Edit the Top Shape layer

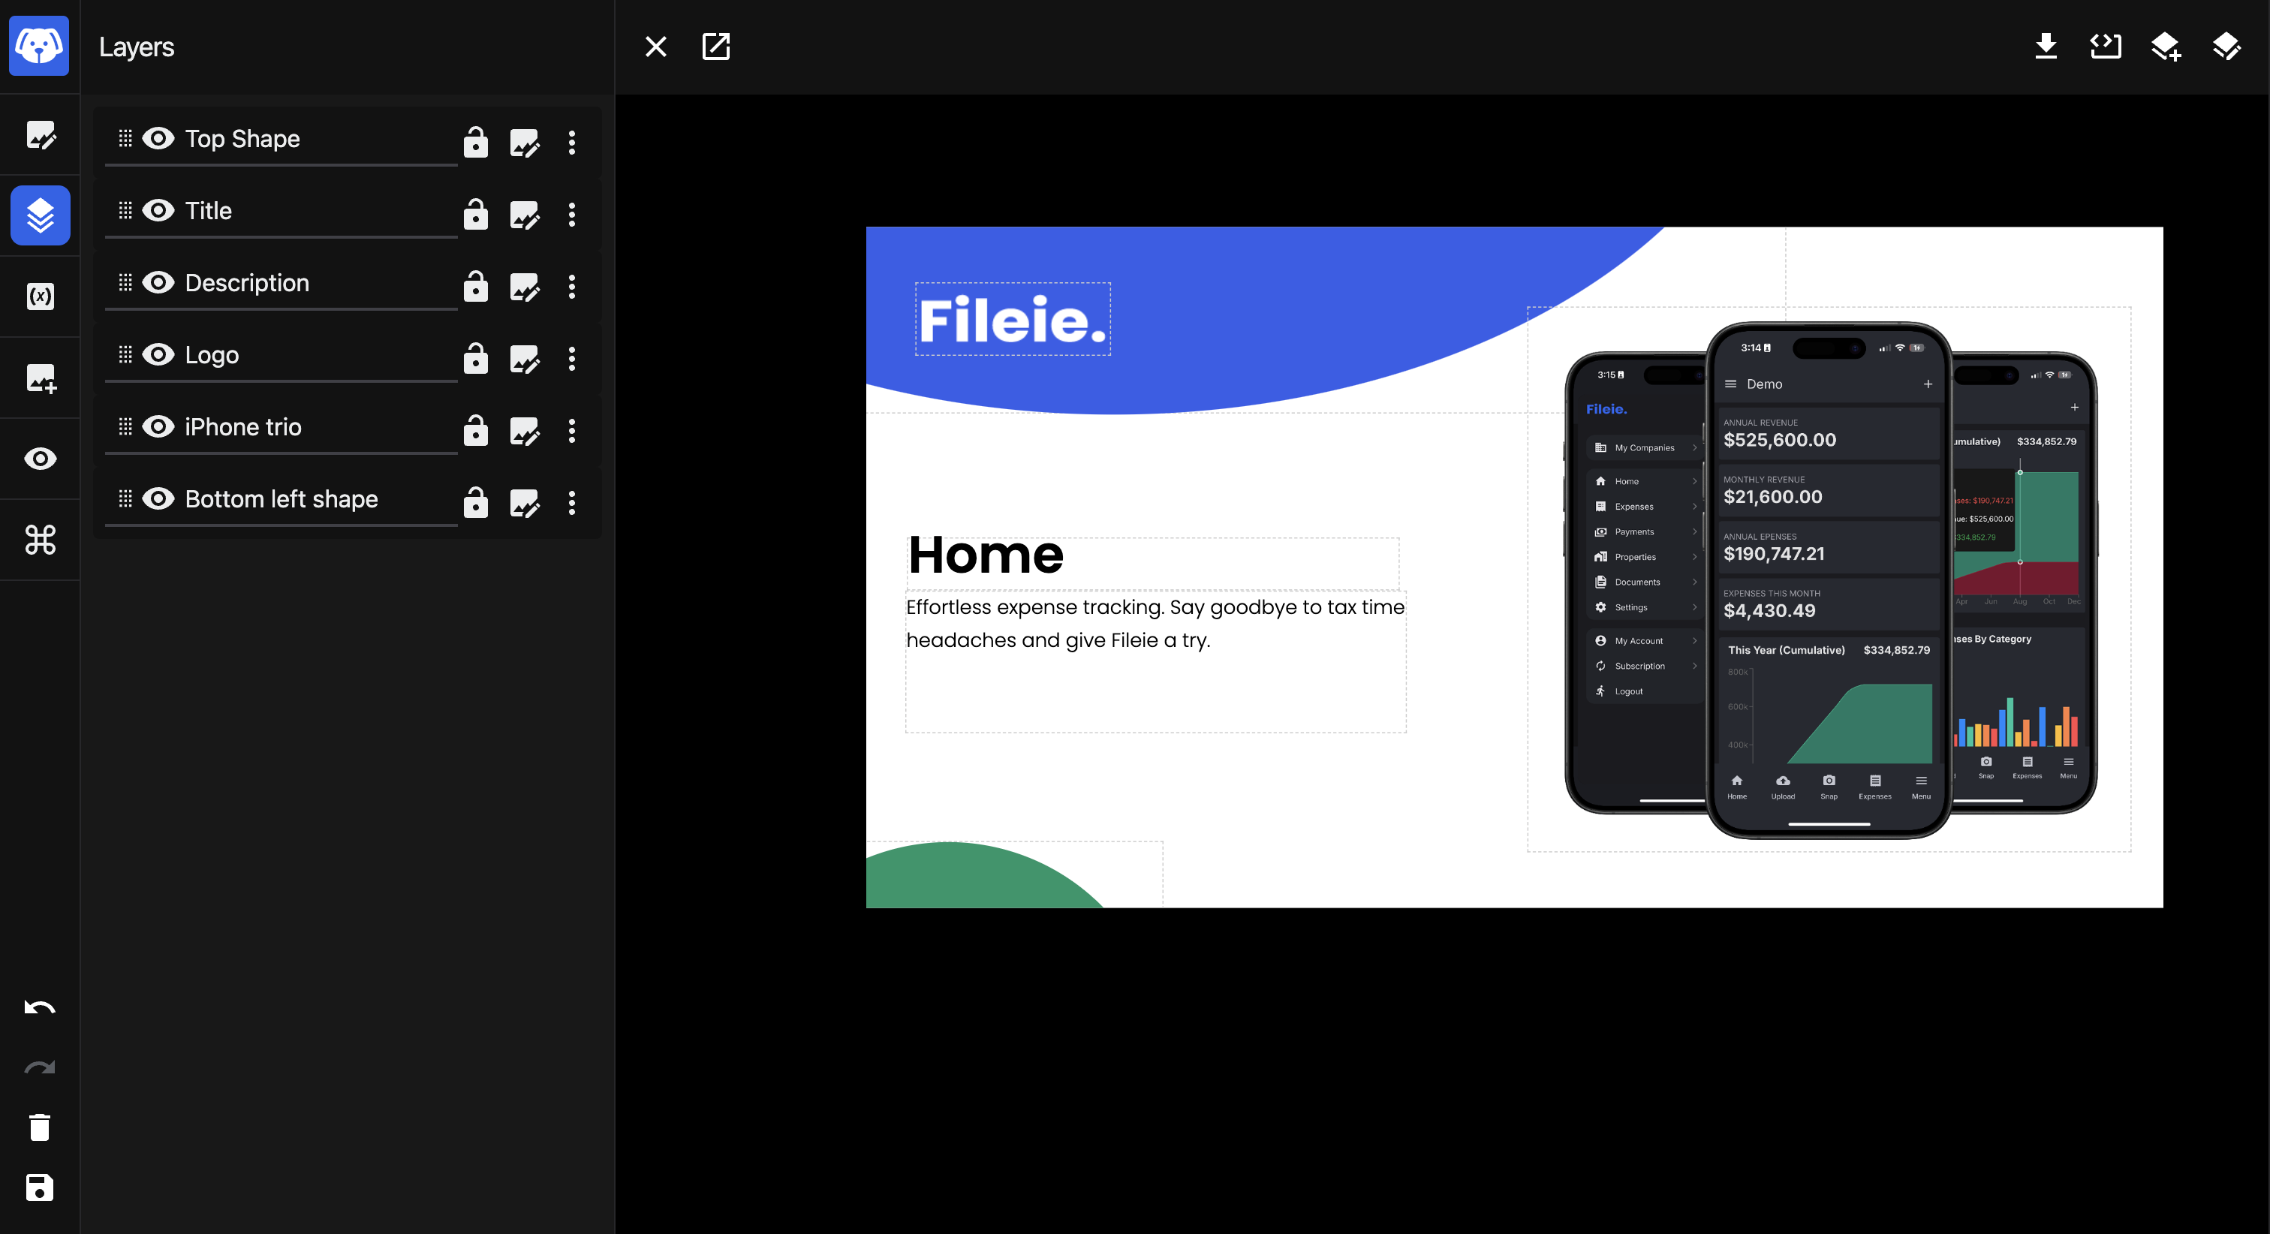pyautogui.click(x=524, y=142)
